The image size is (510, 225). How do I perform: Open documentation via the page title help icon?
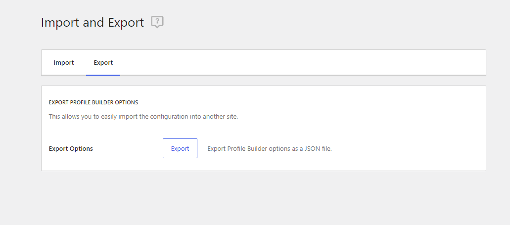point(157,22)
